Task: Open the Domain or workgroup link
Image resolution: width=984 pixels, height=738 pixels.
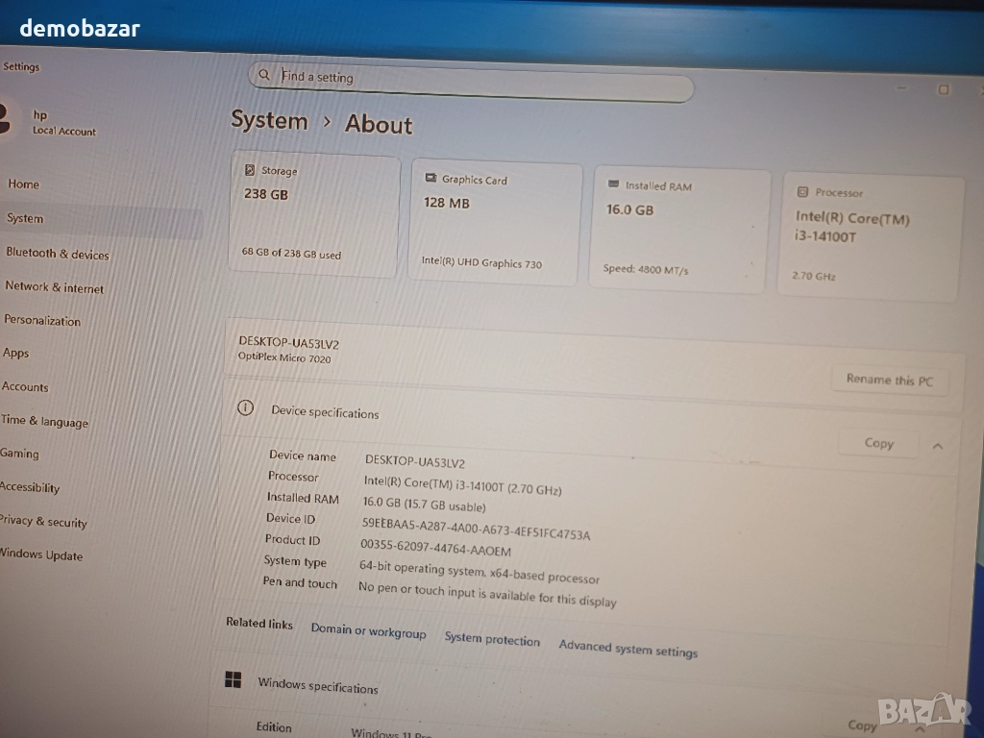Action: [368, 630]
